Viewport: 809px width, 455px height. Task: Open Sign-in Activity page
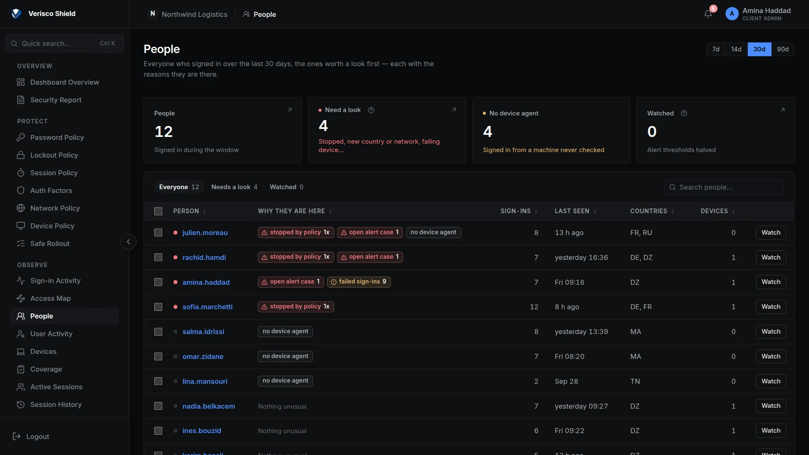point(64,281)
